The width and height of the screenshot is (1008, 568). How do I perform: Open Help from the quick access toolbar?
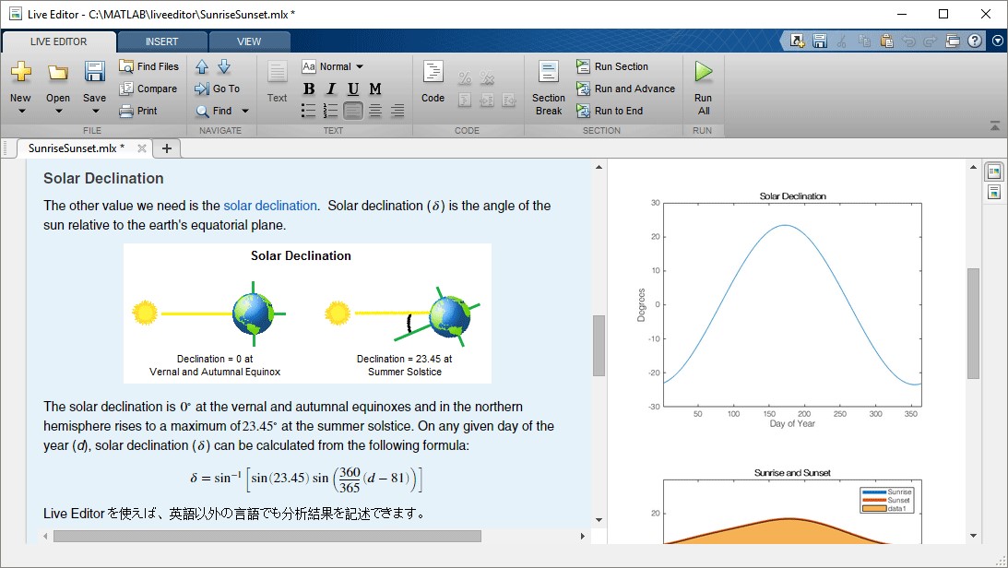point(975,41)
